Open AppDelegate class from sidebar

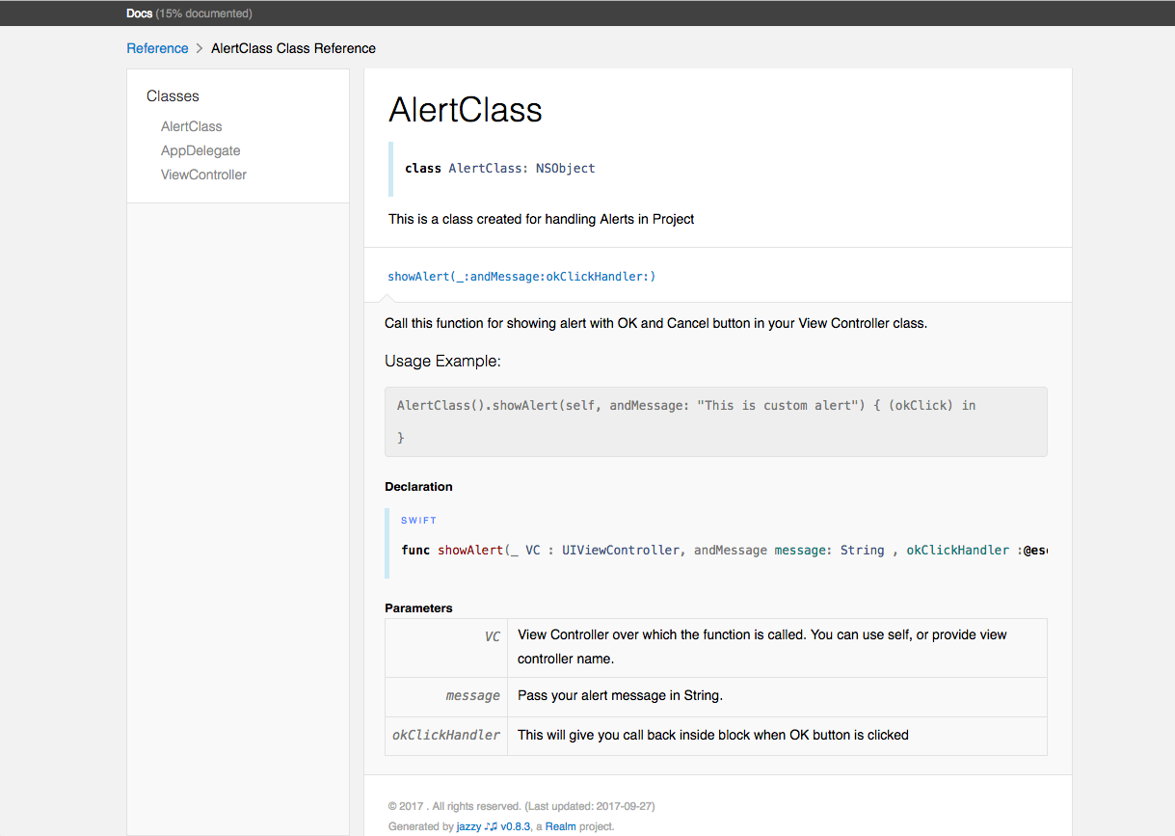coord(200,150)
